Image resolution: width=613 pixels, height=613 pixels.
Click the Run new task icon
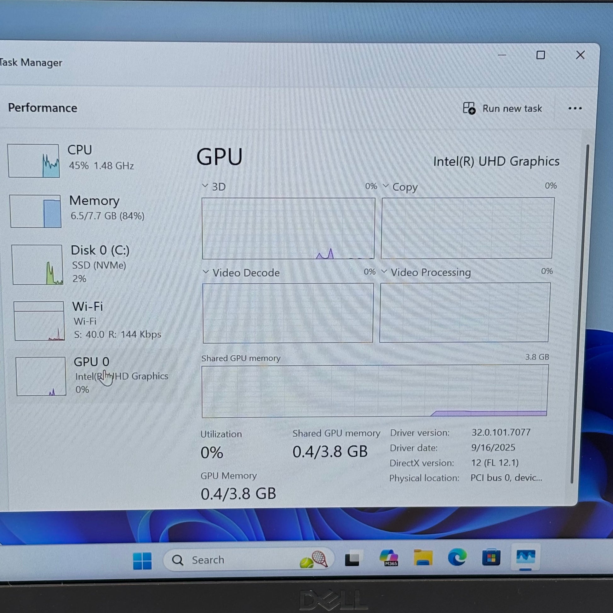point(469,108)
